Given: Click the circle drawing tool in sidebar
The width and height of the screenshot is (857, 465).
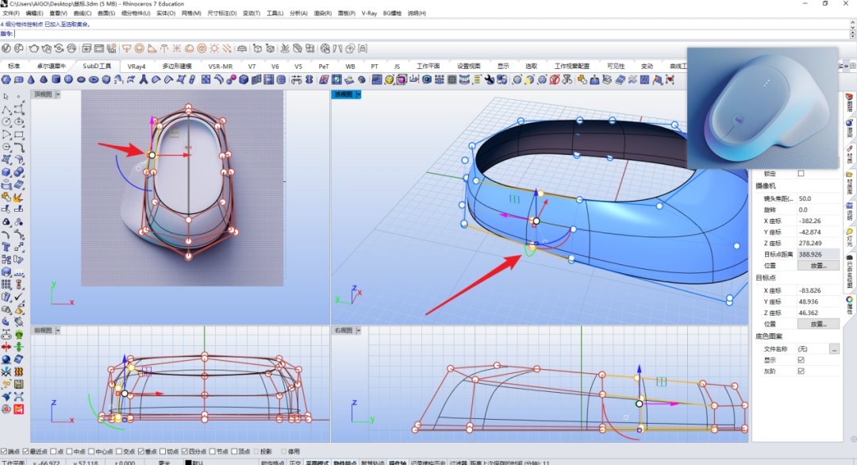Looking at the screenshot, I should pos(6,122).
